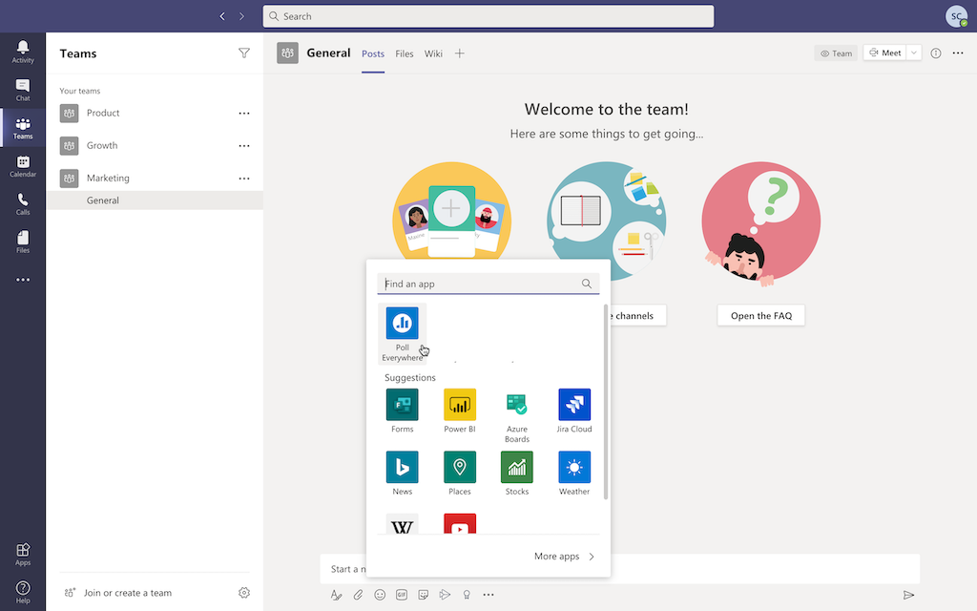Select the Growth team
977x611 pixels.
click(155, 145)
